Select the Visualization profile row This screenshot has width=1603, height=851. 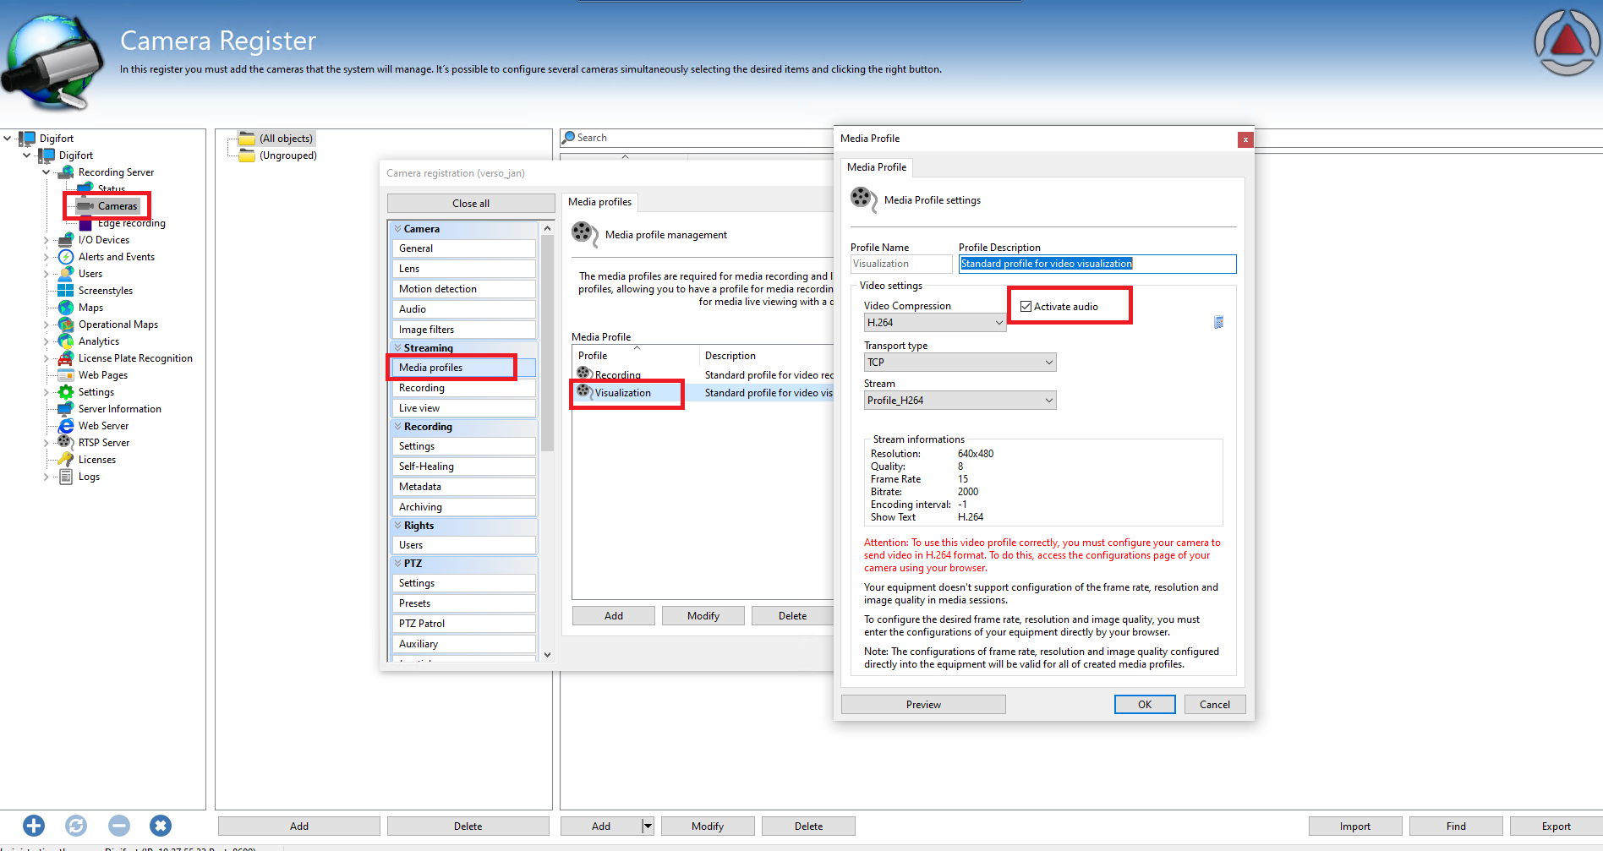coord(623,393)
